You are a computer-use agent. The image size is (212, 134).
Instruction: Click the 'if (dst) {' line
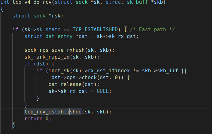coord(39,64)
